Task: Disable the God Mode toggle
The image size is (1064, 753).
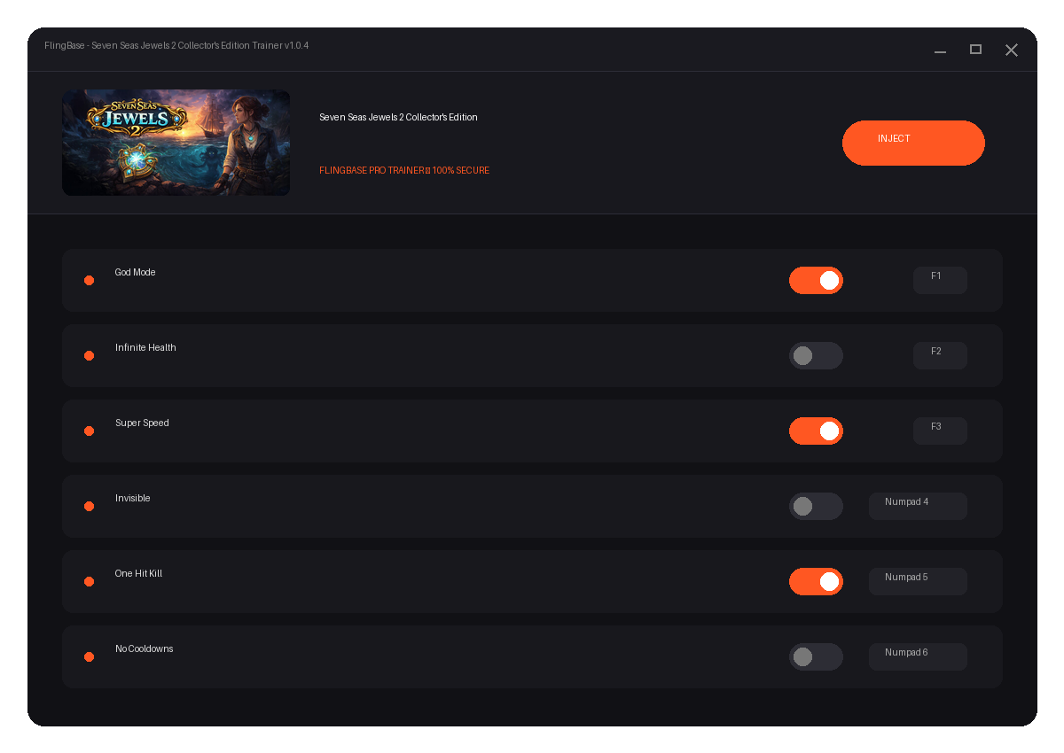Action: 816,280
